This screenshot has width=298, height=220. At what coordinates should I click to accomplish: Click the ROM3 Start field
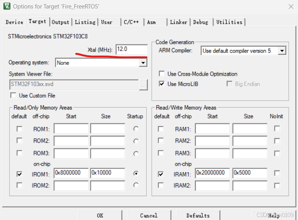tap(71, 153)
